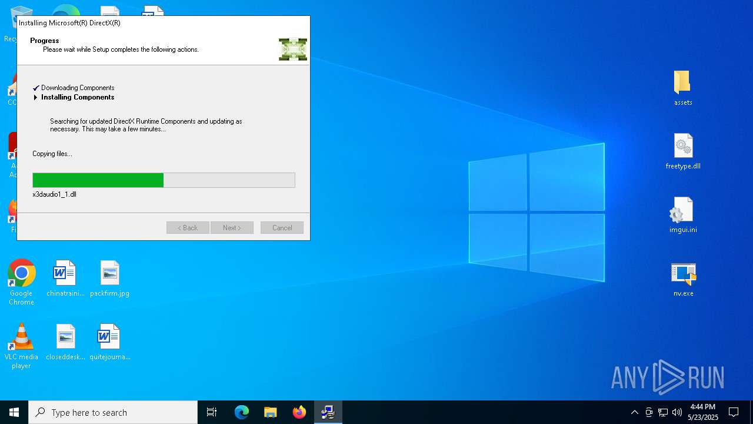Open Google Chrome desktop shortcut
The width and height of the screenshot is (753, 424).
21,283
